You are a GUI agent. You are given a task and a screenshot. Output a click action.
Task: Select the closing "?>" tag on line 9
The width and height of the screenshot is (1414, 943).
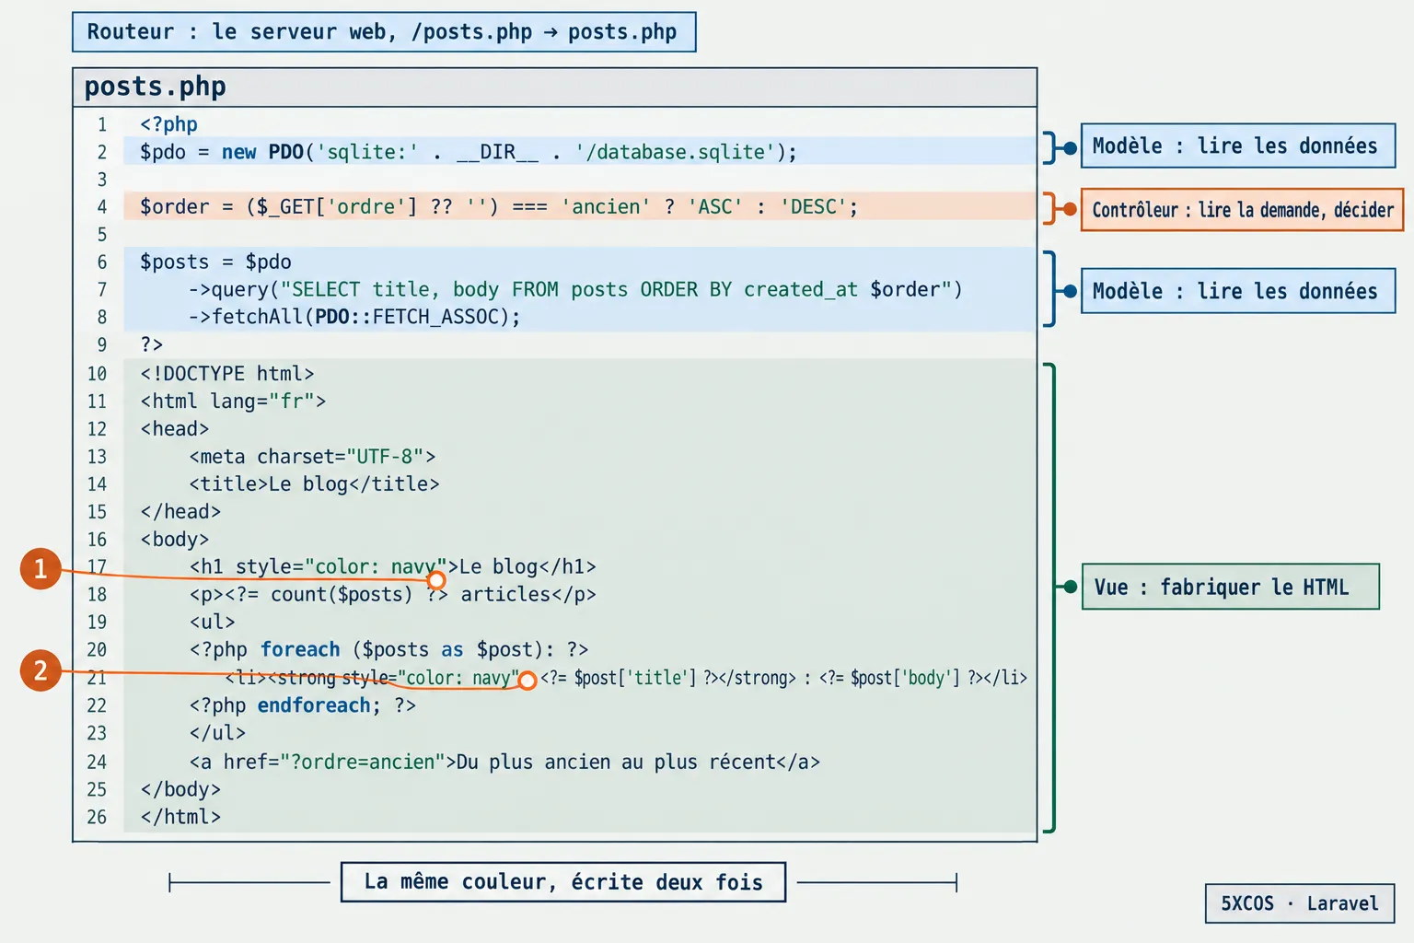152,344
